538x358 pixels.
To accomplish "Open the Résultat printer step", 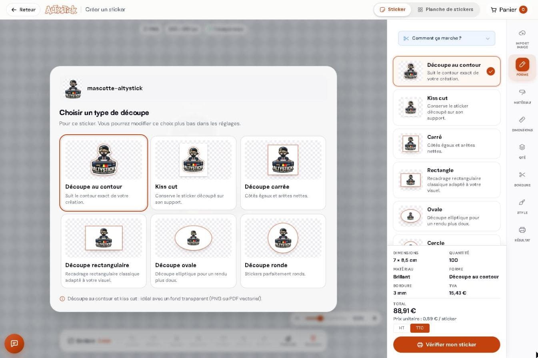I will (x=522, y=234).
